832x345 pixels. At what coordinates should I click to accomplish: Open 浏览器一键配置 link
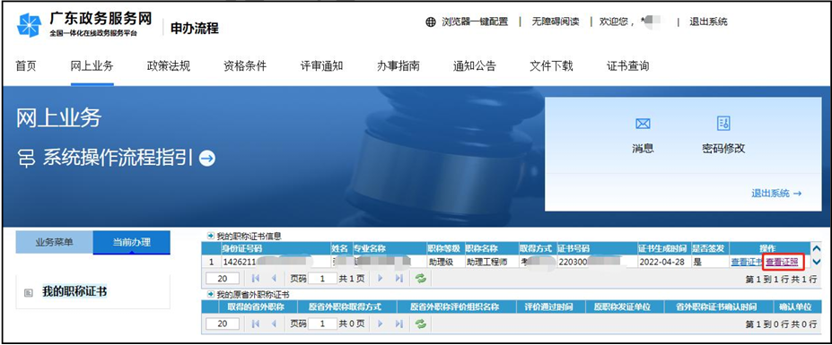point(475,22)
